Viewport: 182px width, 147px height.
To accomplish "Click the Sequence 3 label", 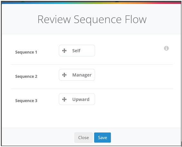I will point(26,101).
